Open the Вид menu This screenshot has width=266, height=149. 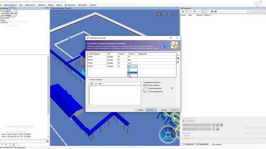coord(21,5)
